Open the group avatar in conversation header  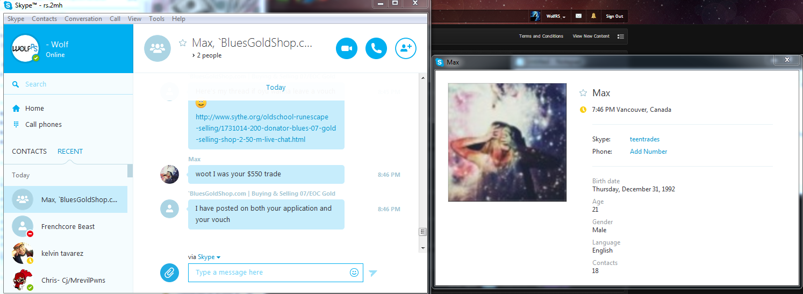[157, 48]
